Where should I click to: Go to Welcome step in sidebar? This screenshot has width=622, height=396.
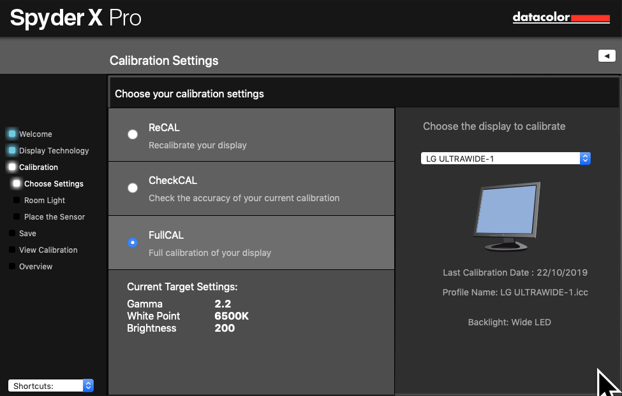[x=35, y=134]
